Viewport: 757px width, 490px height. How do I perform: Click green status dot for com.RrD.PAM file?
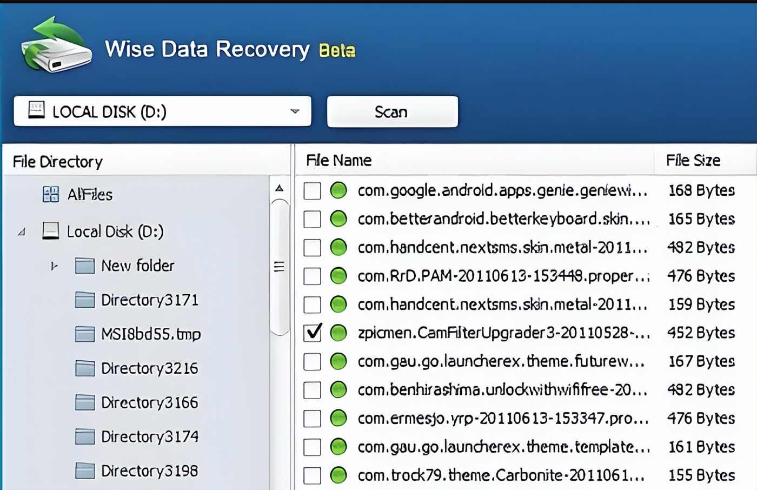(338, 276)
